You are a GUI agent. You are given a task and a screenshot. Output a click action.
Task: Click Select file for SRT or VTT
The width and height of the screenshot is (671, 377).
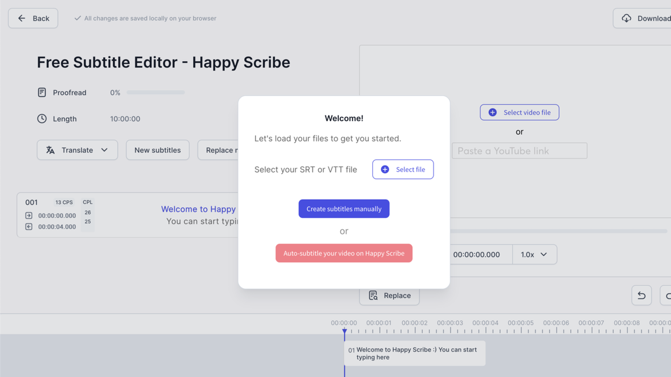point(403,169)
